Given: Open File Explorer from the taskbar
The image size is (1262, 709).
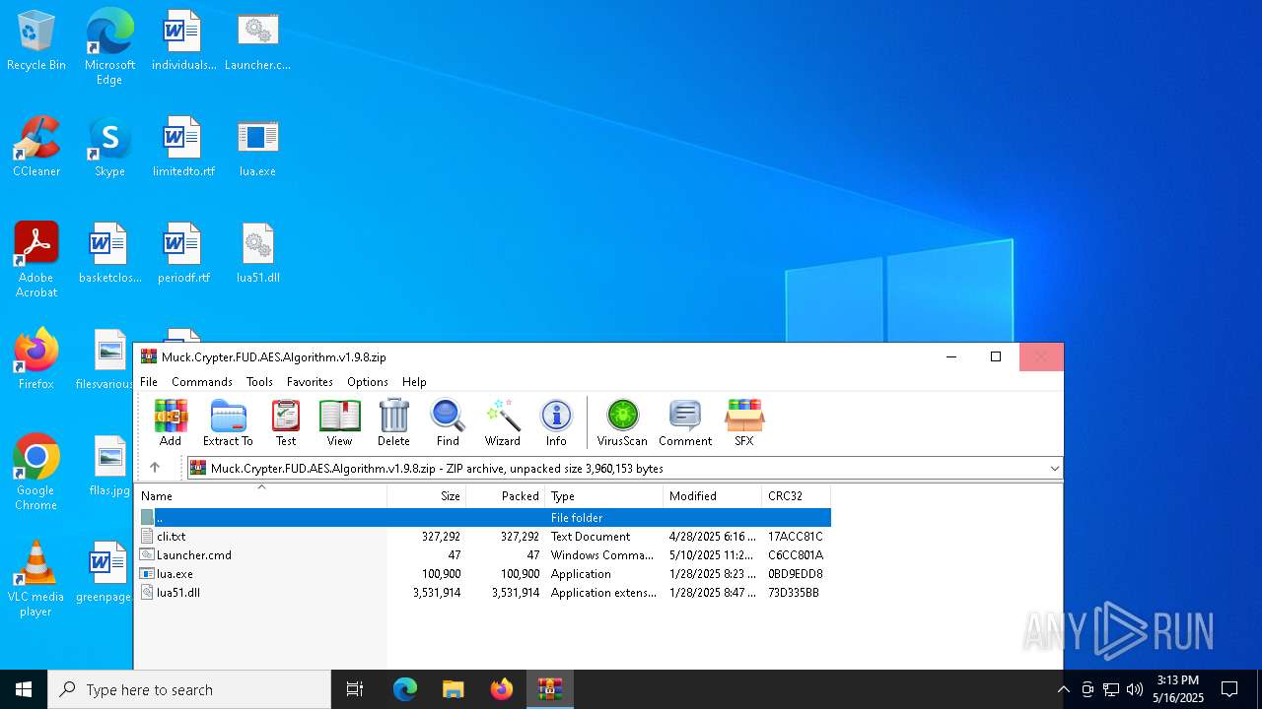Looking at the screenshot, I should pos(453,689).
